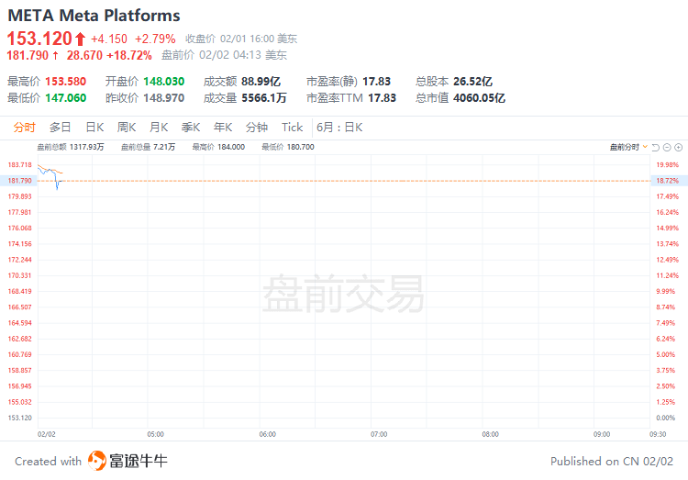
Task: Click the 05:00 time axis label
Action: pyautogui.click(x=155, y=434)
